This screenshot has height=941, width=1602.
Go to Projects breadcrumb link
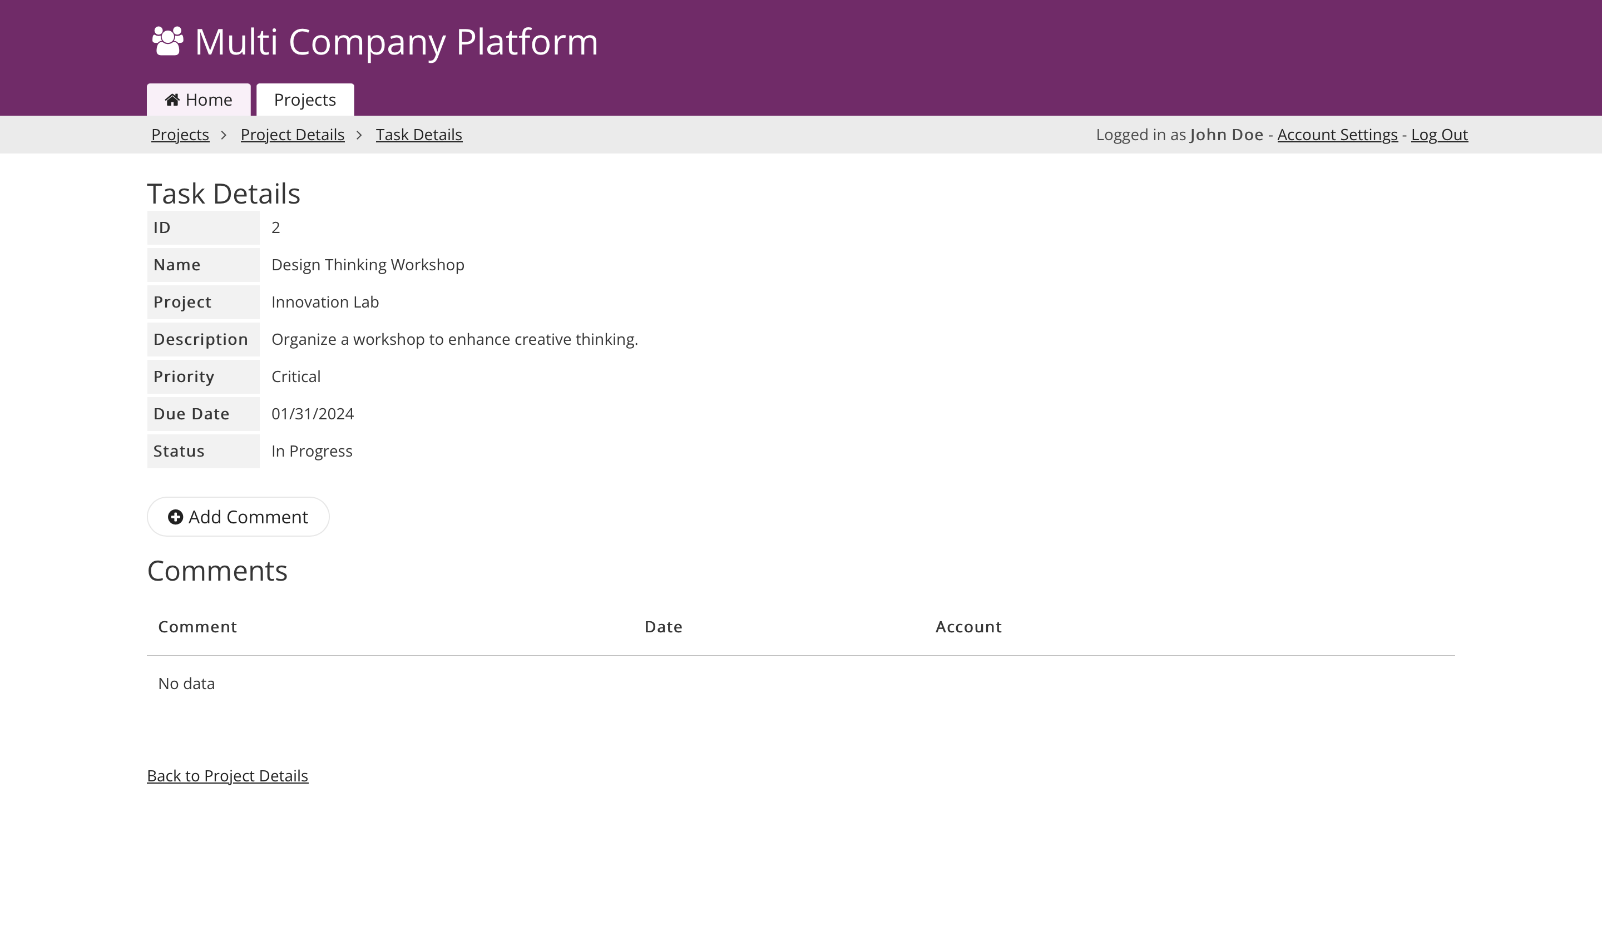tap(180, 135)
